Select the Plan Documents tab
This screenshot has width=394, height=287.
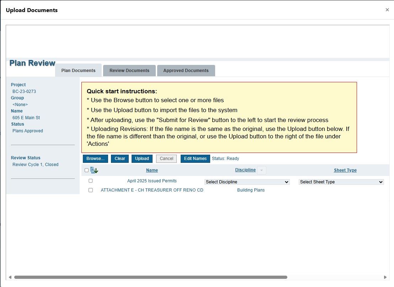tap(78, 71)
